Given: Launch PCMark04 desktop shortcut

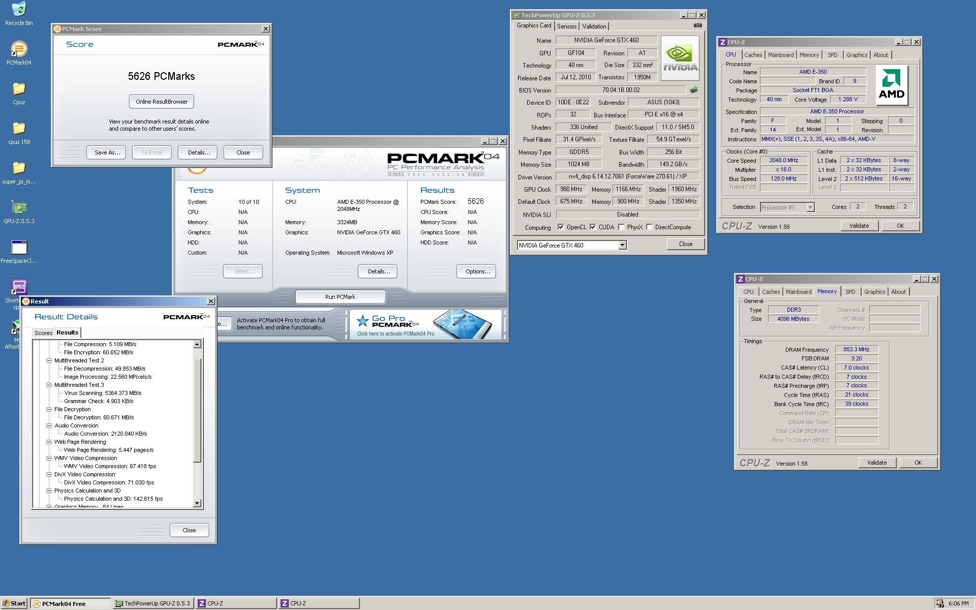Looking at the screenshot, I should click(x=19, y=53).
